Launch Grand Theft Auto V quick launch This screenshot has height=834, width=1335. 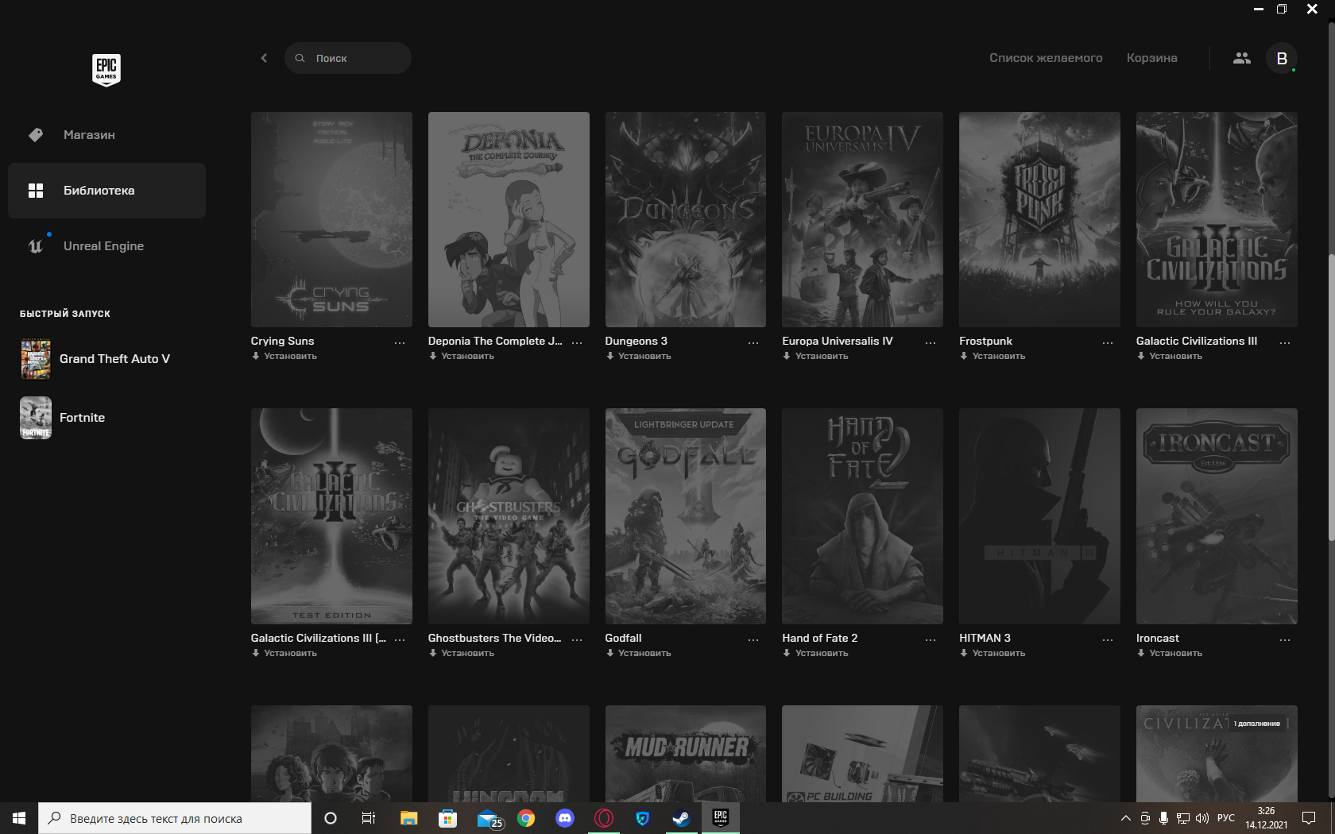tap(106, 359)
